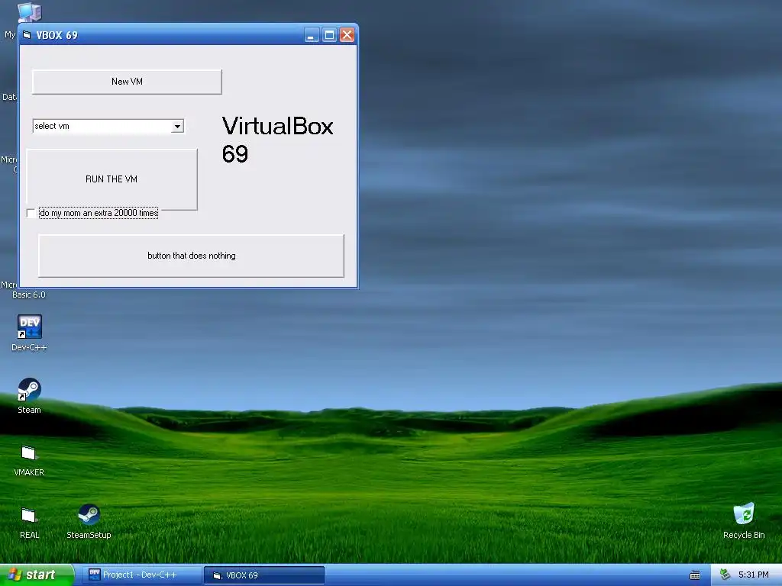Viewport: 782px width, 586px height.
Task: Open the select vm dropdown arrow
Action: [x=177, y=127]
